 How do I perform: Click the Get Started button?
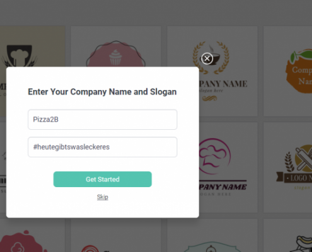tap(103, 180)
